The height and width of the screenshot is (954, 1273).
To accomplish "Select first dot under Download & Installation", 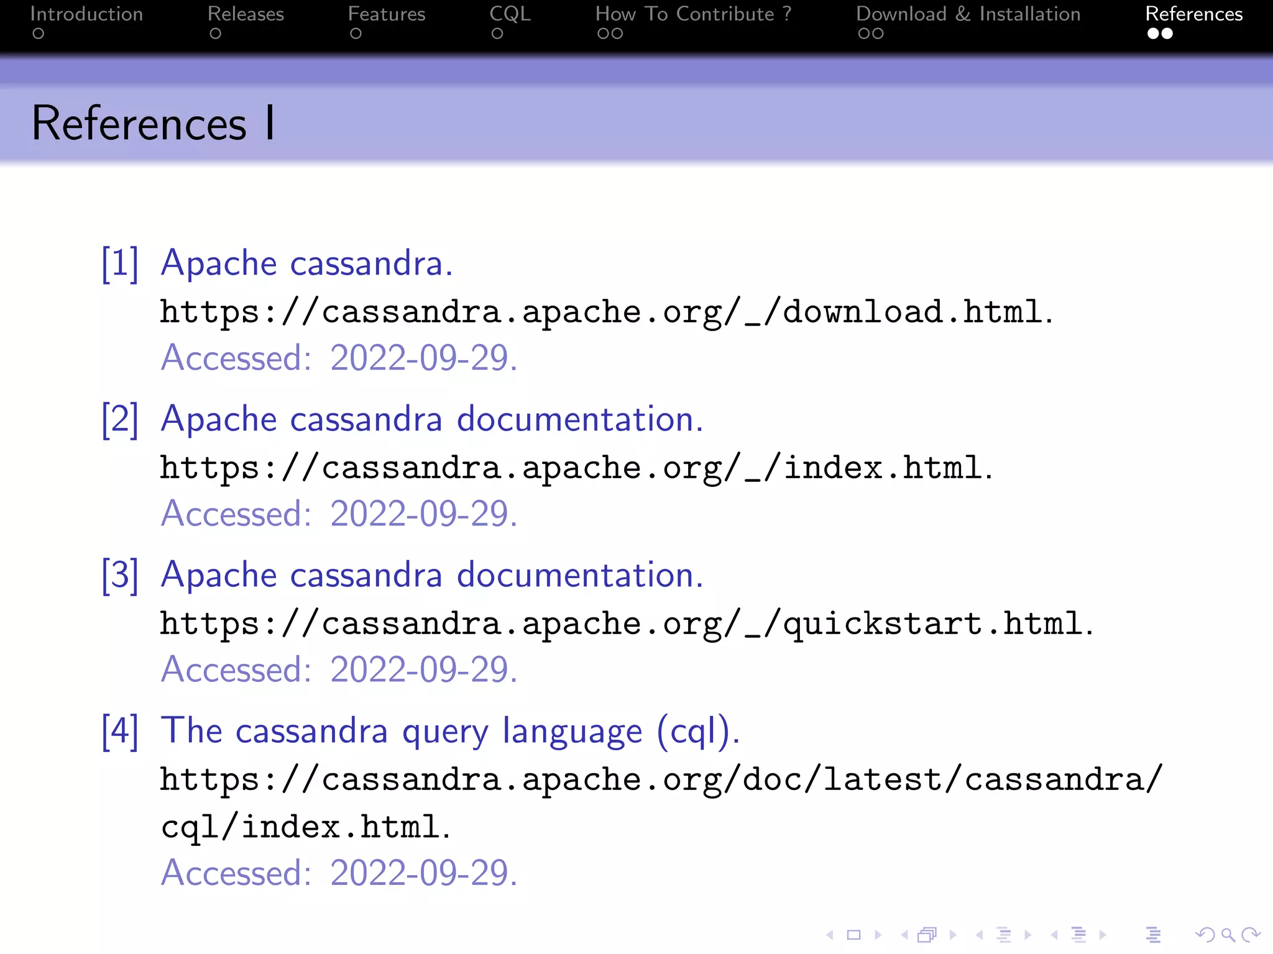I will coord(864,34).
